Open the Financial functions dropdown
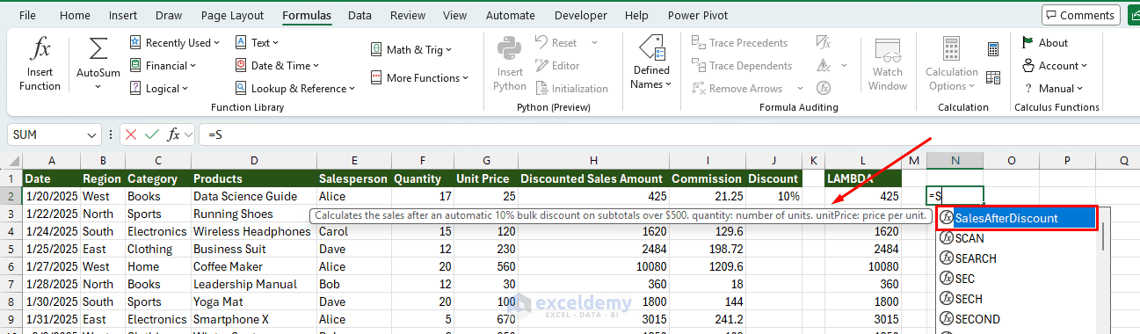Viewport: 1140px width, 334px height. [x=163, y=65]
